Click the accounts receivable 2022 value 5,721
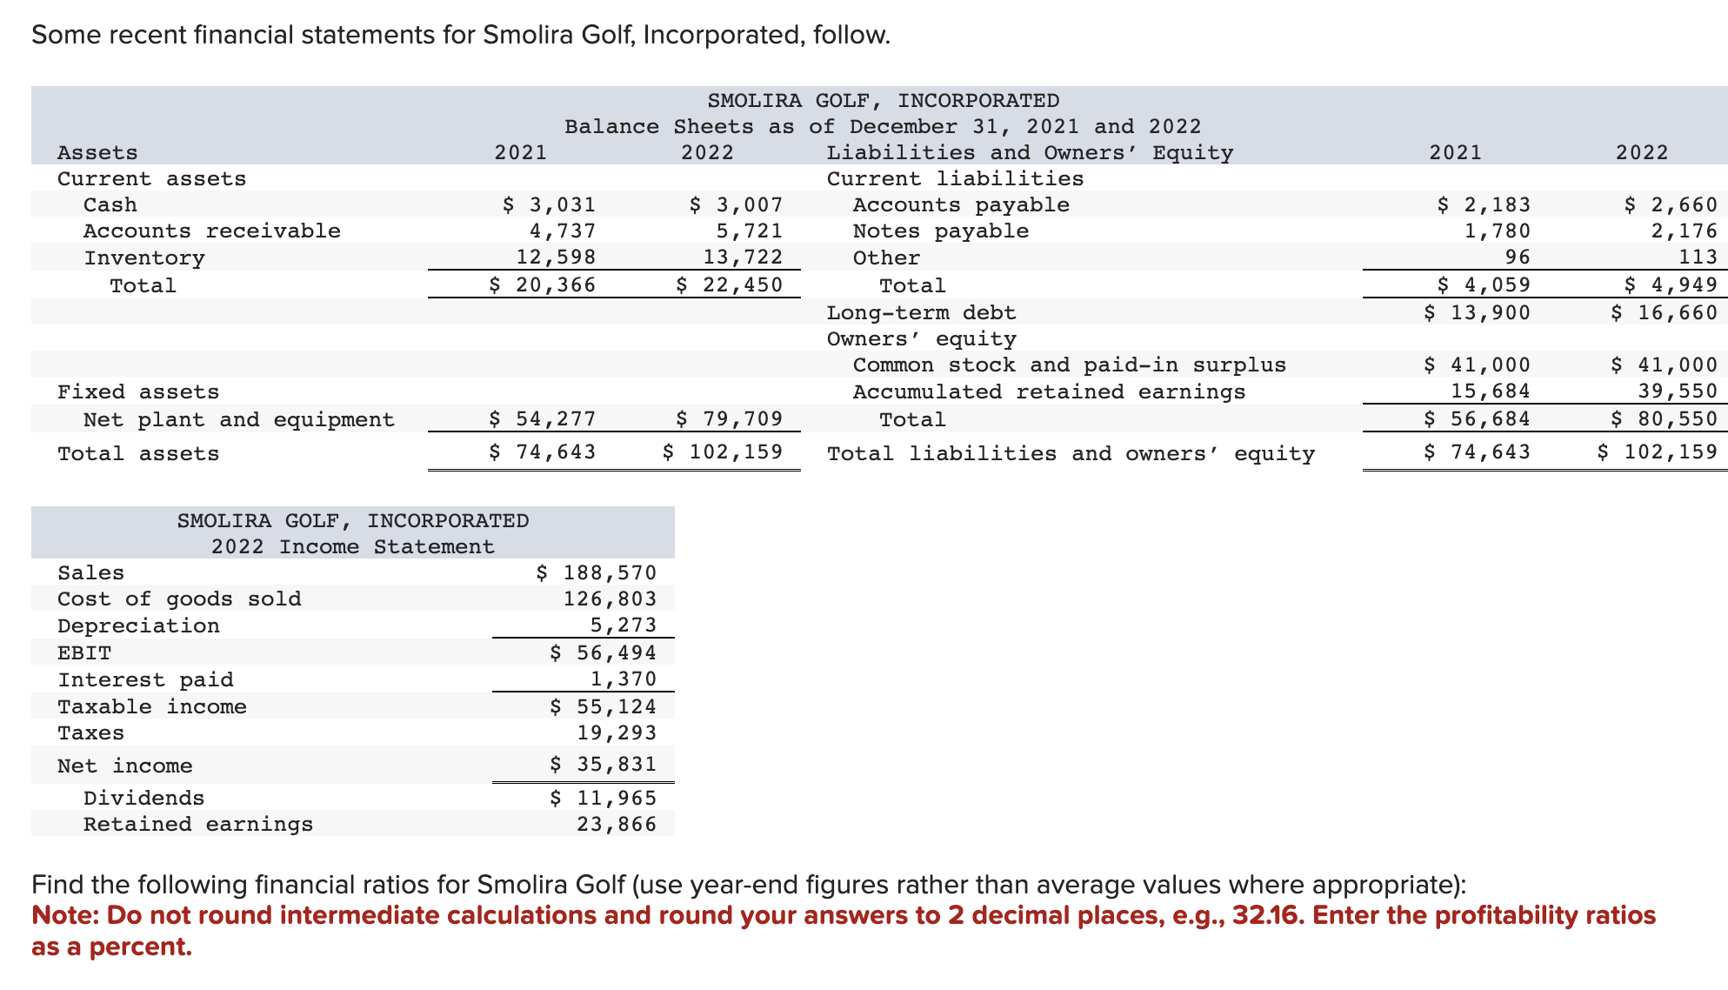1728x990 pixels. (x=750, y=231)
